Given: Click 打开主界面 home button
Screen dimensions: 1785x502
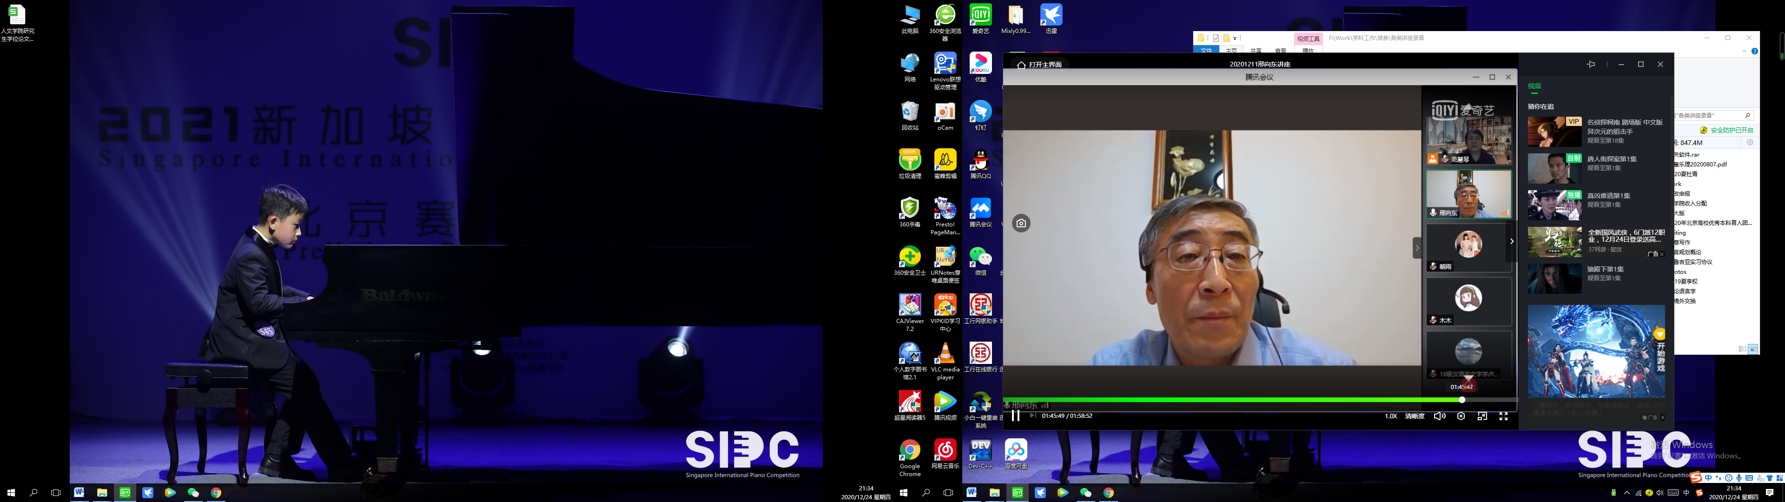Looking at the screenshot, I should [x=1039, y=65].
